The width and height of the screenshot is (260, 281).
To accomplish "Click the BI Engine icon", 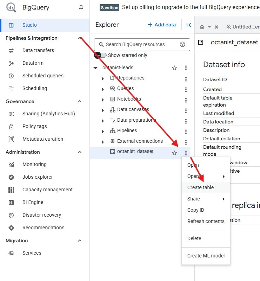I will click(11, 203).
